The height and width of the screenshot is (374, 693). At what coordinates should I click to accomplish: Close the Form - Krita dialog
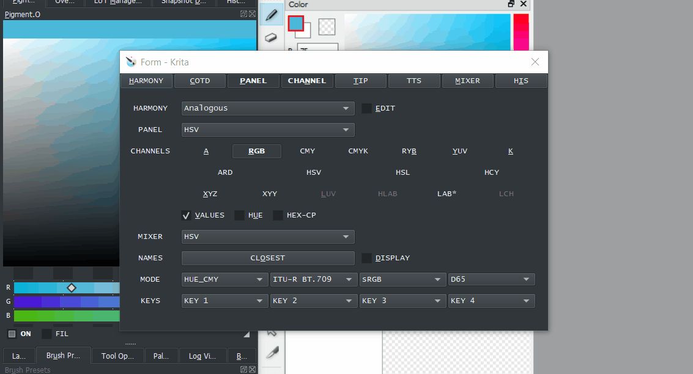pyautogui.click(x=535, y=62)
